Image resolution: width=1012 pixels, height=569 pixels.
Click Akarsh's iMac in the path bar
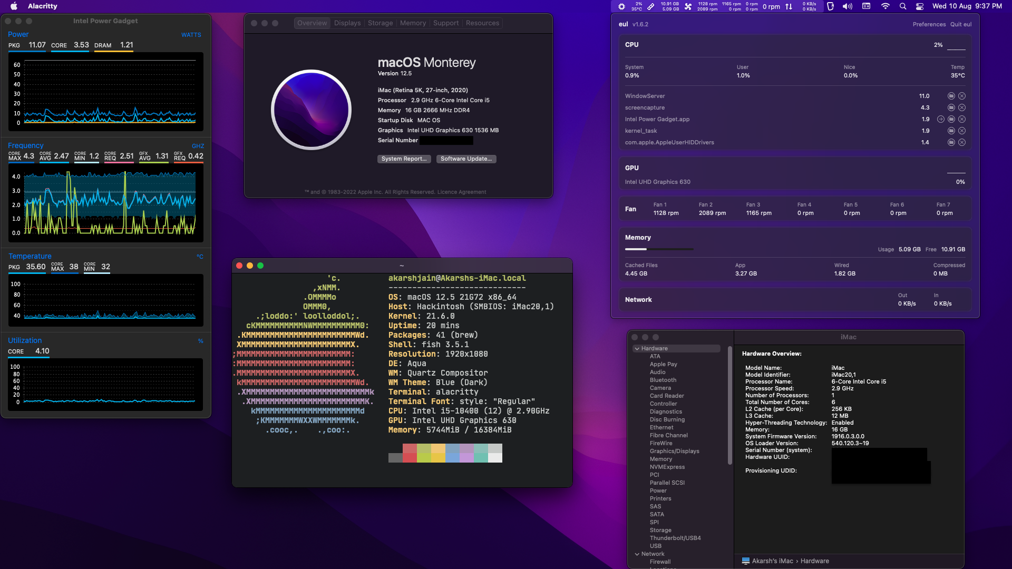pyautogui.click(x=767, y=561)
